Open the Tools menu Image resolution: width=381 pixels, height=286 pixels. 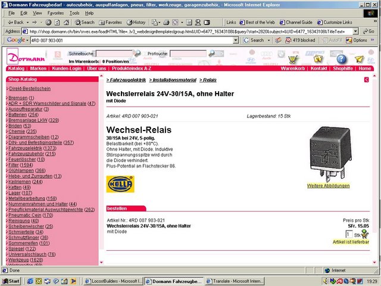coord(74,13)
